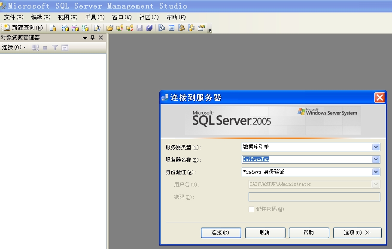Viewport: 392px width, 249px height.
Task: Open the 帮助(H) menu
Action: (176, 17)
